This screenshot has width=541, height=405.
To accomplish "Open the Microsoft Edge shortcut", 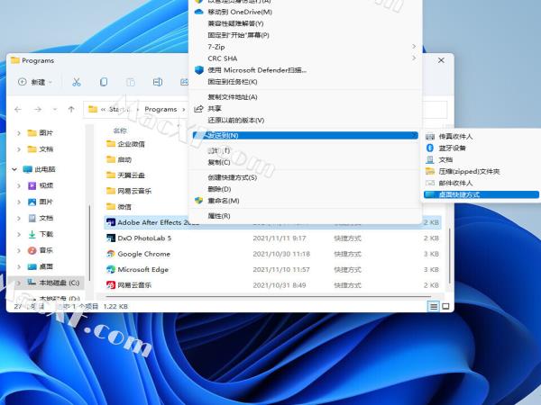I will click(x=142, y=269).
